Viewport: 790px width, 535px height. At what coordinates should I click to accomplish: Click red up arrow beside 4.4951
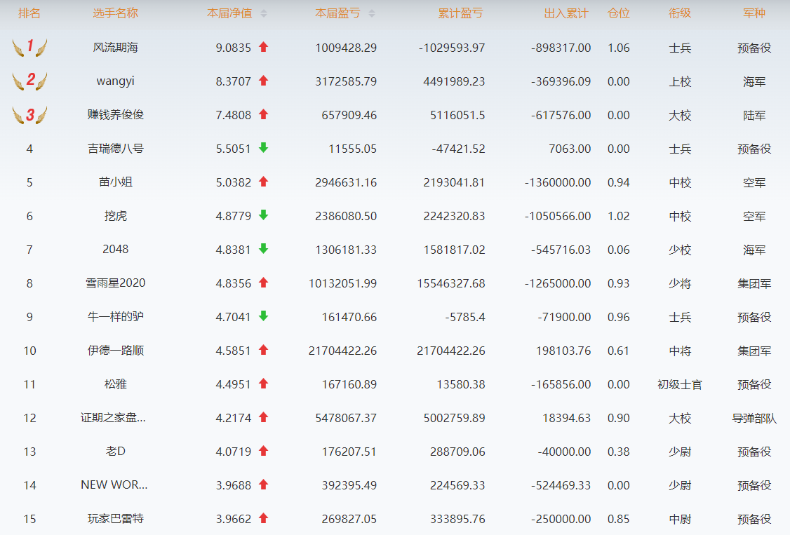(263, 384)
